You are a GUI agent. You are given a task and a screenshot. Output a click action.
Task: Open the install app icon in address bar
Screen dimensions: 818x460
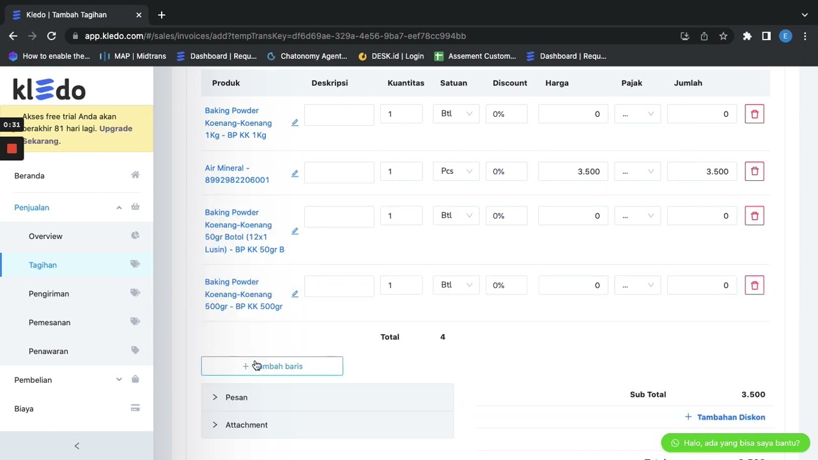click(685, 36)
